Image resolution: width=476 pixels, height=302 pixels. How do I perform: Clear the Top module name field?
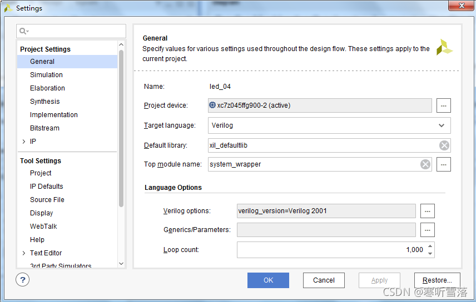click(x=425, y=164)
